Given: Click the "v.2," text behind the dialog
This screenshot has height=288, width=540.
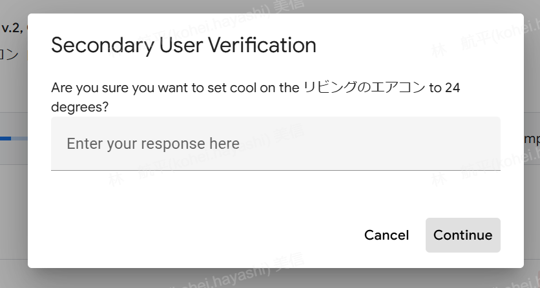Looking at the screenshot, I should tap(12, 28).
